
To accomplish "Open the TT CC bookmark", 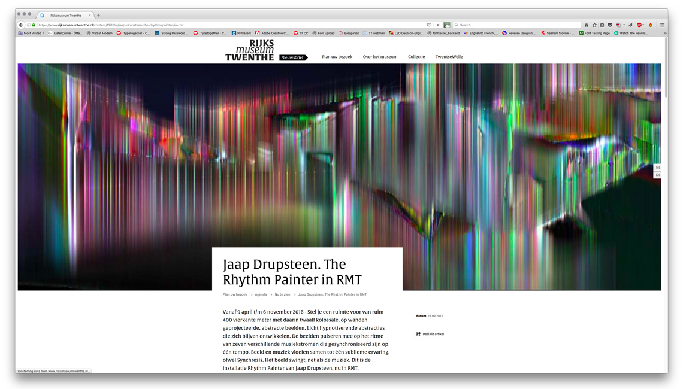I will coord(301,33).
